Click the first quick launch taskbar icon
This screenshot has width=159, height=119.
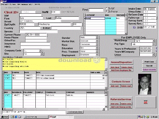12,117
